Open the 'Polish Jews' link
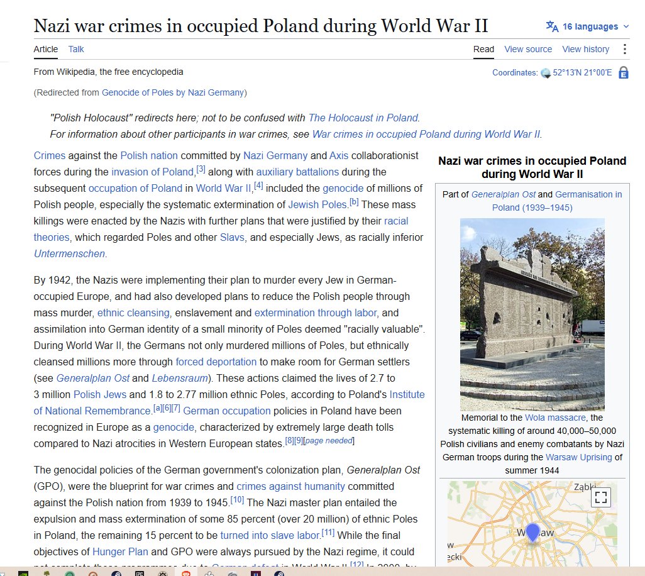The height and width of the screenshot is (576, 645). click(x=99, y=394)
